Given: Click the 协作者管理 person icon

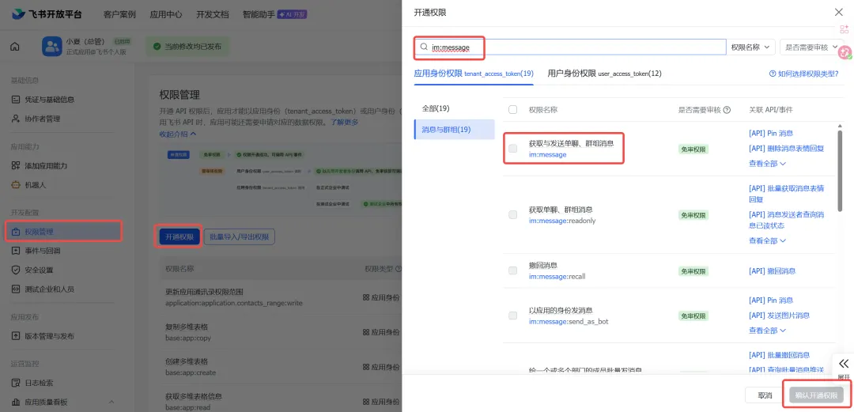Looking at the screenshot, I should coord(15,119).
